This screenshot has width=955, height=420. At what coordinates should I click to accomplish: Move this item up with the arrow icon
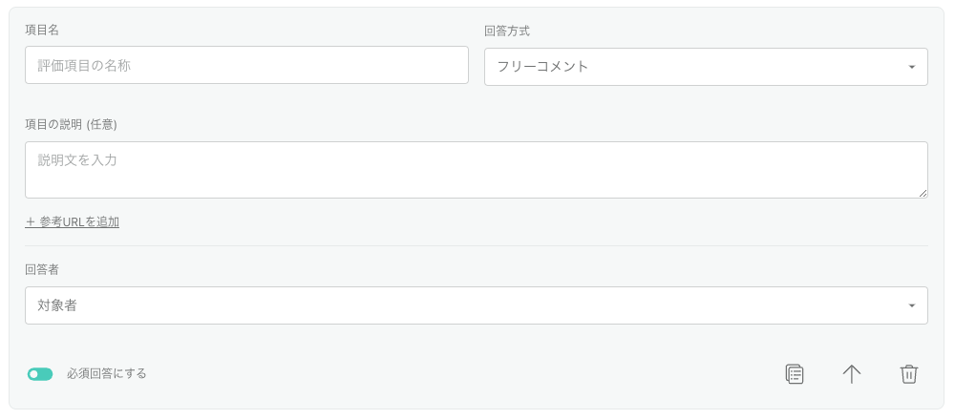(852, 374)
